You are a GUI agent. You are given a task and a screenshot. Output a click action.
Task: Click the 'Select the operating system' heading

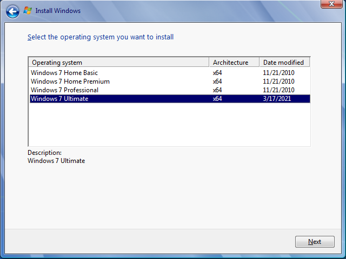point(101,37)
